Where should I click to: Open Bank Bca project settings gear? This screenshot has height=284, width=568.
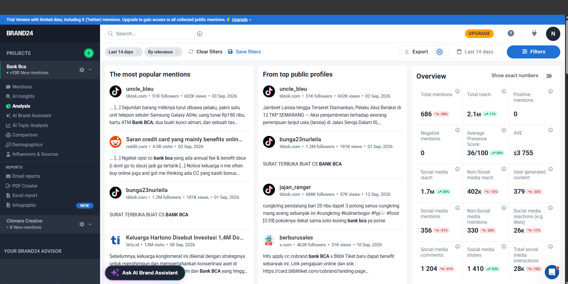tap(82, 70)
